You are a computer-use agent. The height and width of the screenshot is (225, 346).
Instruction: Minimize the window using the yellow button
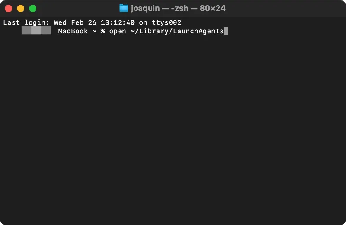click(x=21, y=9)
